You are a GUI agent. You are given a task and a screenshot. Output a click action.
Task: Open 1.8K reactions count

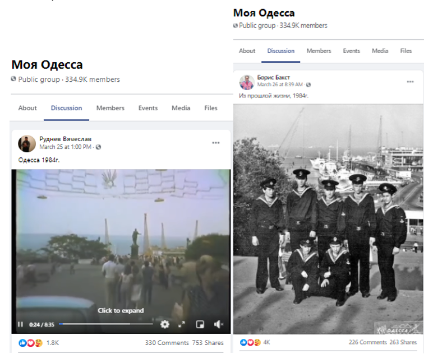[x=53, y=343]
